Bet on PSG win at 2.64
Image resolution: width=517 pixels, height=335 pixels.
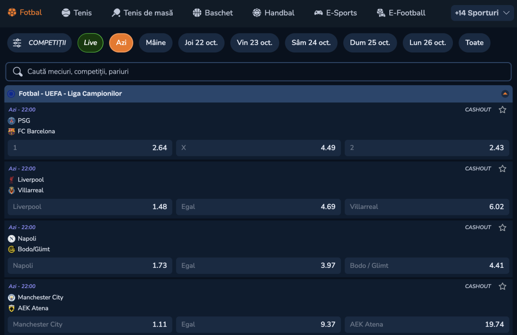[90, 148]
